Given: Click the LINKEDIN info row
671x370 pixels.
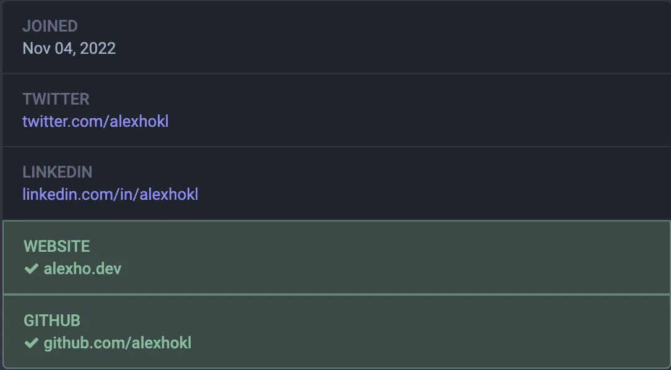Looking at the screenshot, I should click(335, 183).
